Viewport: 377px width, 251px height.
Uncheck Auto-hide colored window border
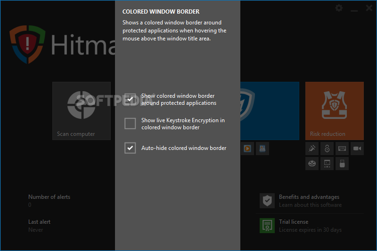coord(130,148)
